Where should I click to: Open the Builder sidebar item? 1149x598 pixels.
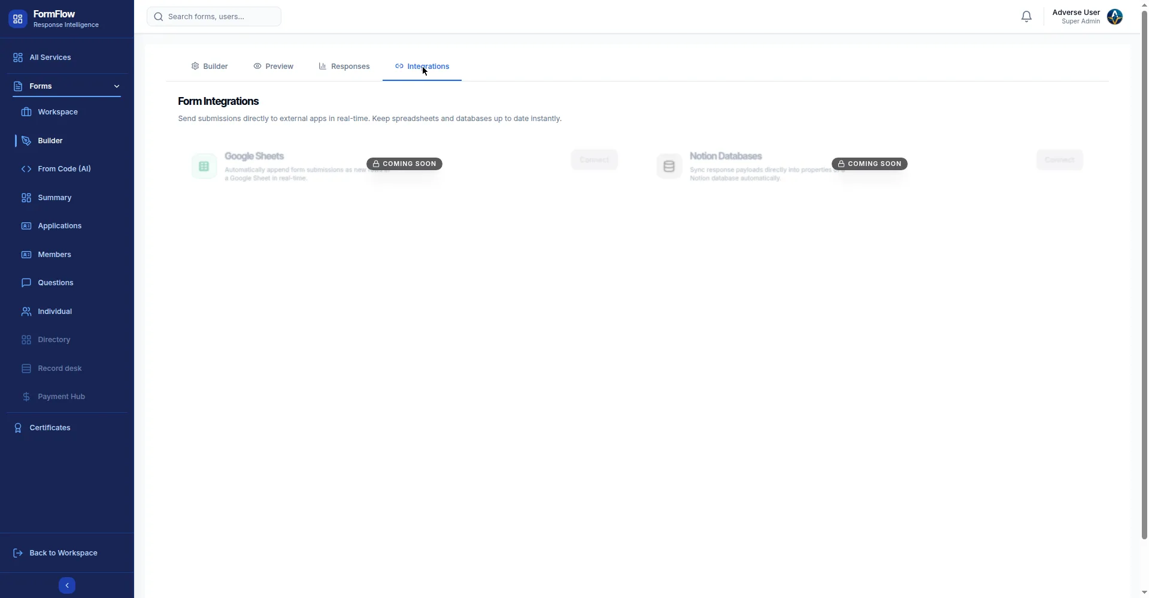67,141
